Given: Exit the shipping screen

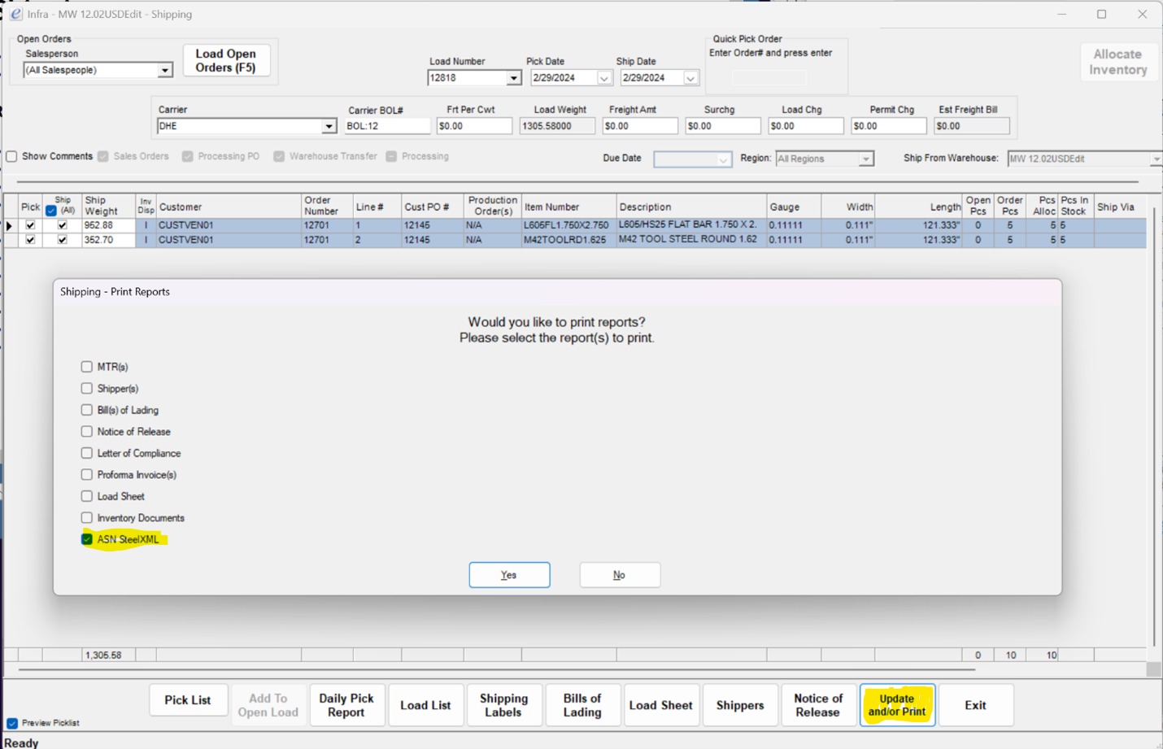Looking at the screenshot, I should (975, 704).
